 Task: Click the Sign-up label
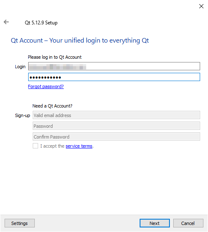pyautogui.click(x=22, y=115)
